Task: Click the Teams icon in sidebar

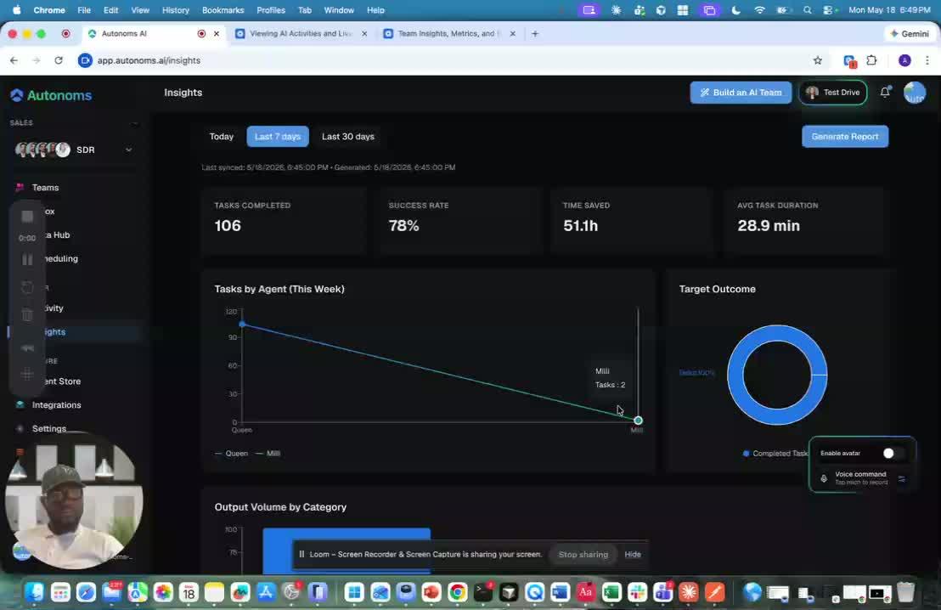Action: pyautogui.click(x=20, y=187)
